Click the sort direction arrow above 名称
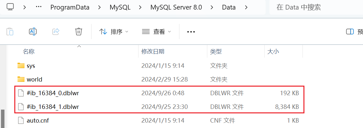The height and width of the screenshot is (128, 363). [x=79, y=46]
